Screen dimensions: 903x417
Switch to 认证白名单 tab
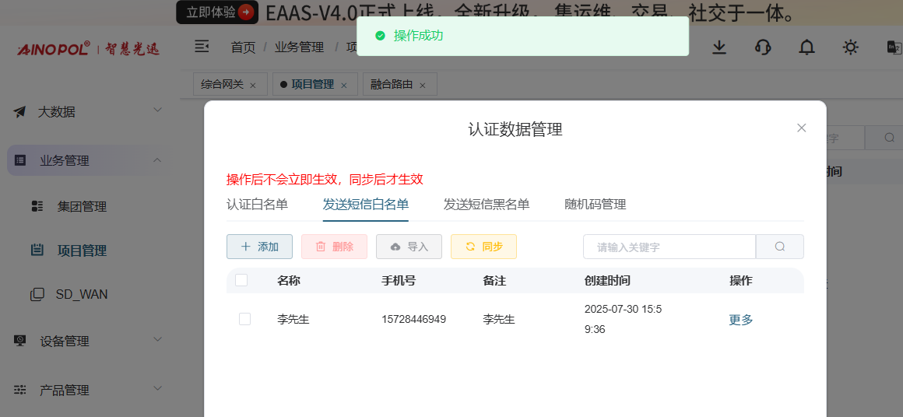(x=257, y=205)
